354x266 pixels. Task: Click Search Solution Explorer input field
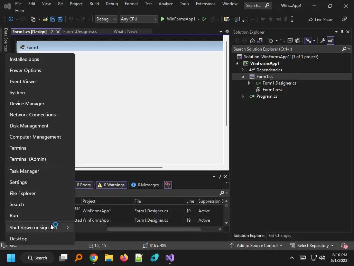(x=288, y=49)
